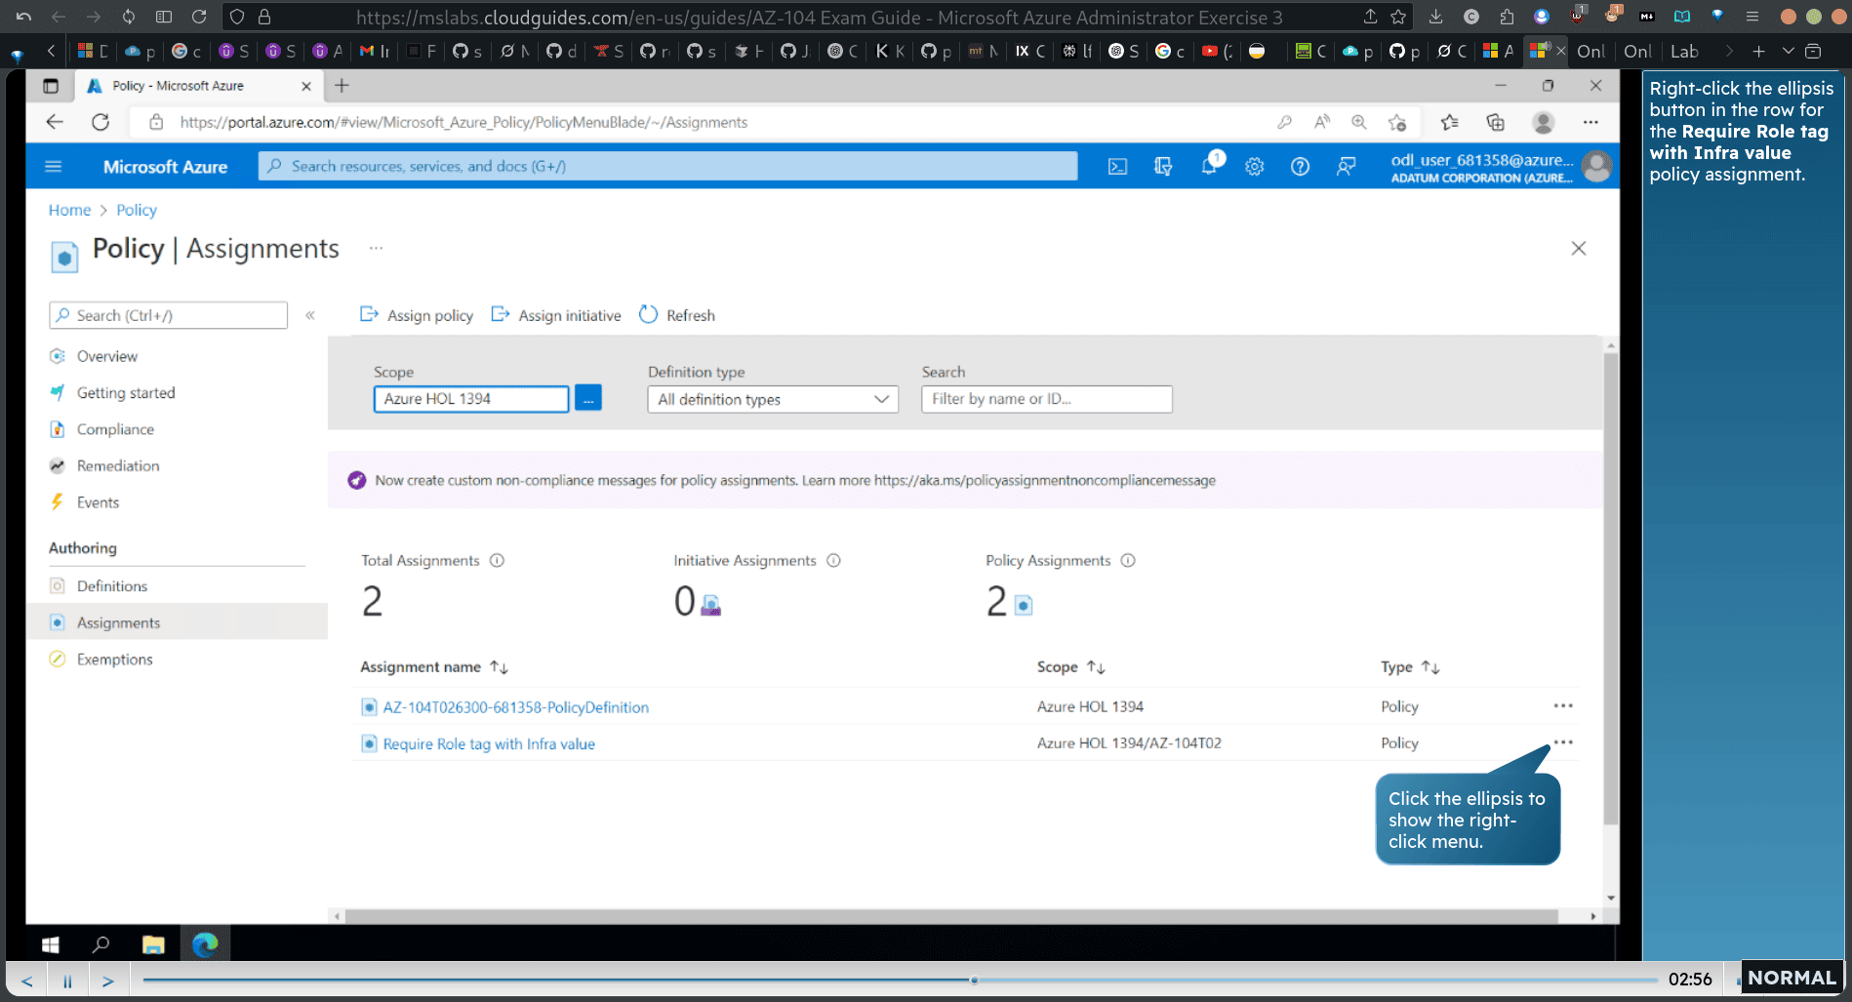Sort by Assignment name column

coord(434,667)
